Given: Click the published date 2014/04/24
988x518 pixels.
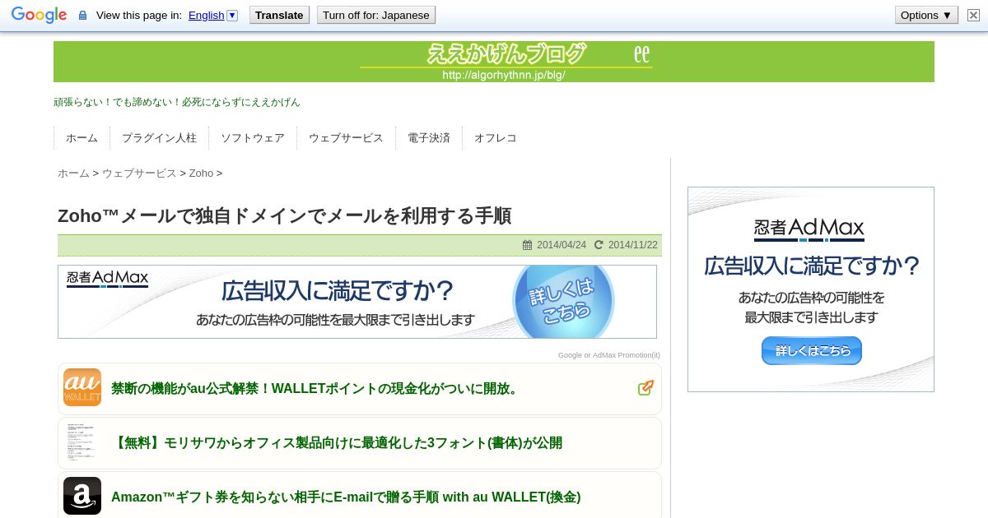Looking at the screenshot, I should point(562,245).
